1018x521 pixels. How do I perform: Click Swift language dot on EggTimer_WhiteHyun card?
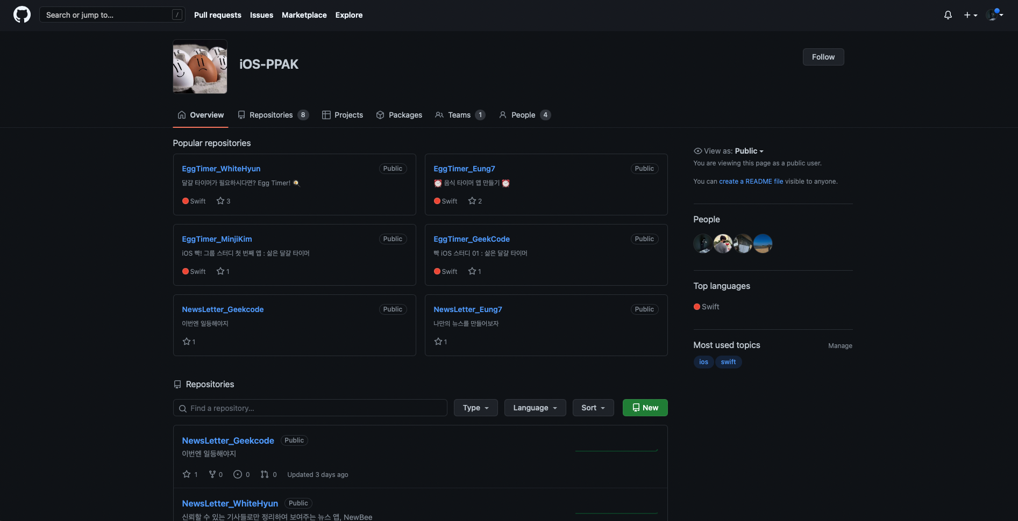tap(186, 201)
